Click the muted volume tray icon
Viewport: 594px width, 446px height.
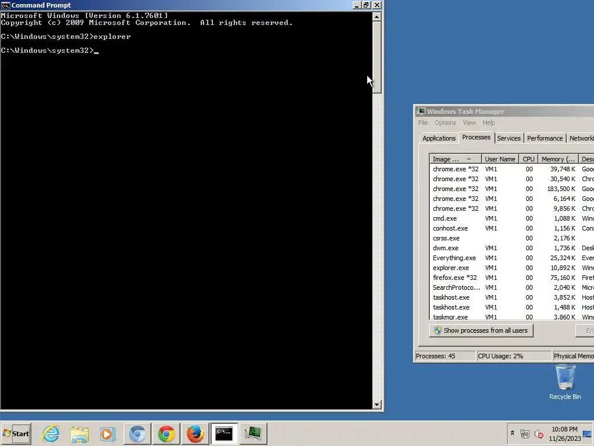[x=538, y=433]
